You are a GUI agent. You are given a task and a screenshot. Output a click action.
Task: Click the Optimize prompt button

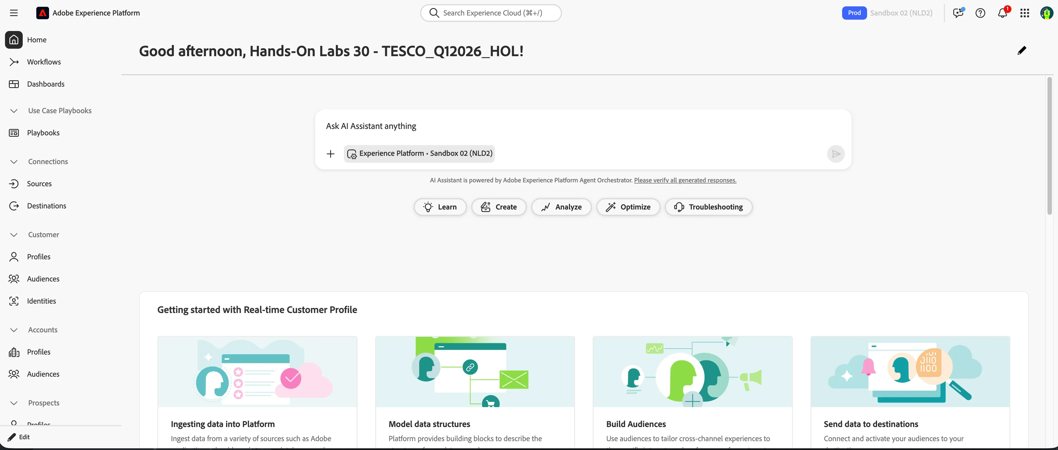point(628,207)
